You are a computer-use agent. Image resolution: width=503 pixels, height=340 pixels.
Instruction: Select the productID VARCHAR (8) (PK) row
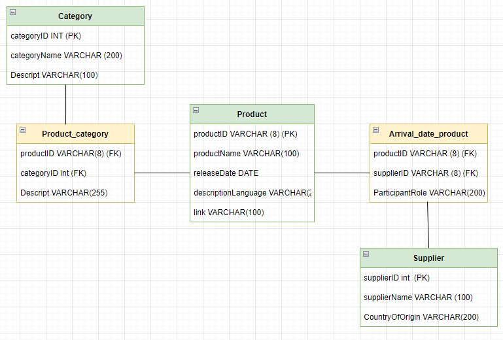[252, 134]
